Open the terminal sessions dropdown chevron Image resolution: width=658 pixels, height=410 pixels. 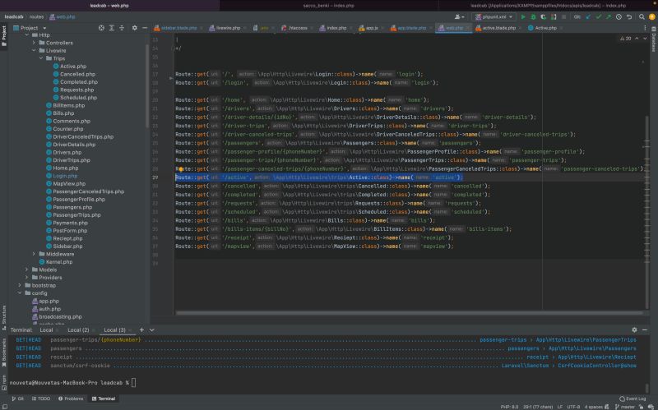[x=152, y=330]
